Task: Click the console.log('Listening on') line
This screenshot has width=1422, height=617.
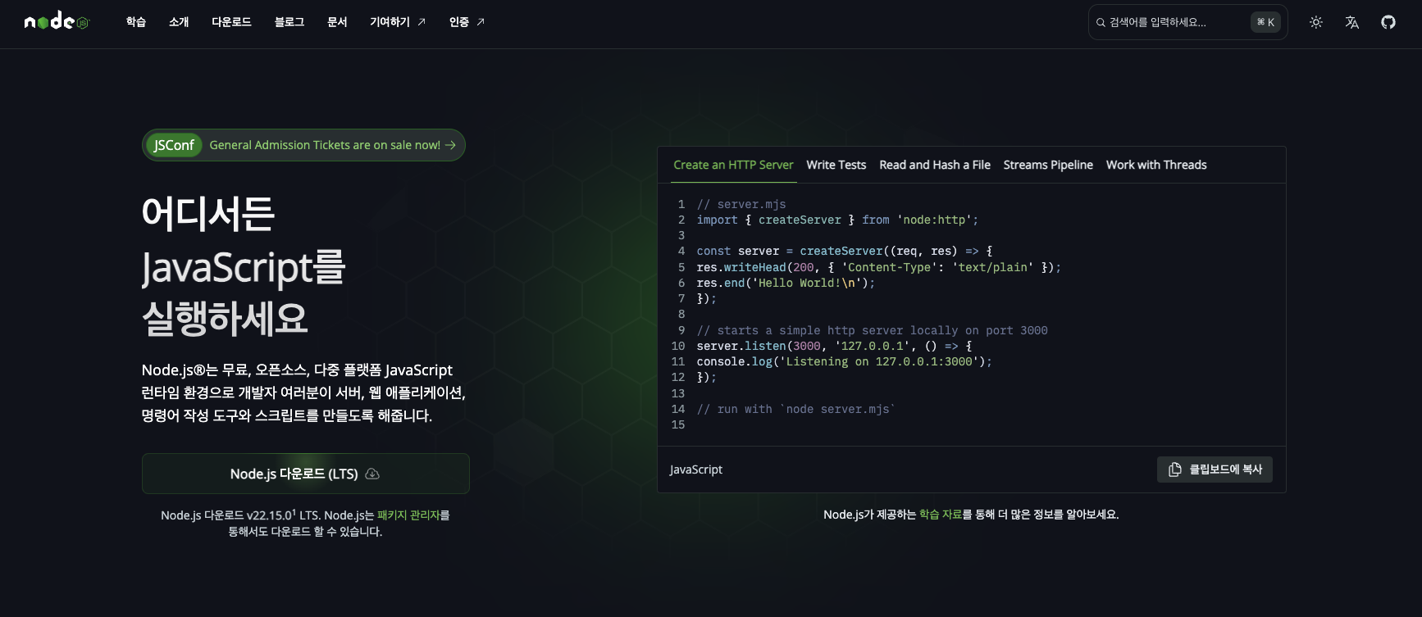Action: pos(844,361)
